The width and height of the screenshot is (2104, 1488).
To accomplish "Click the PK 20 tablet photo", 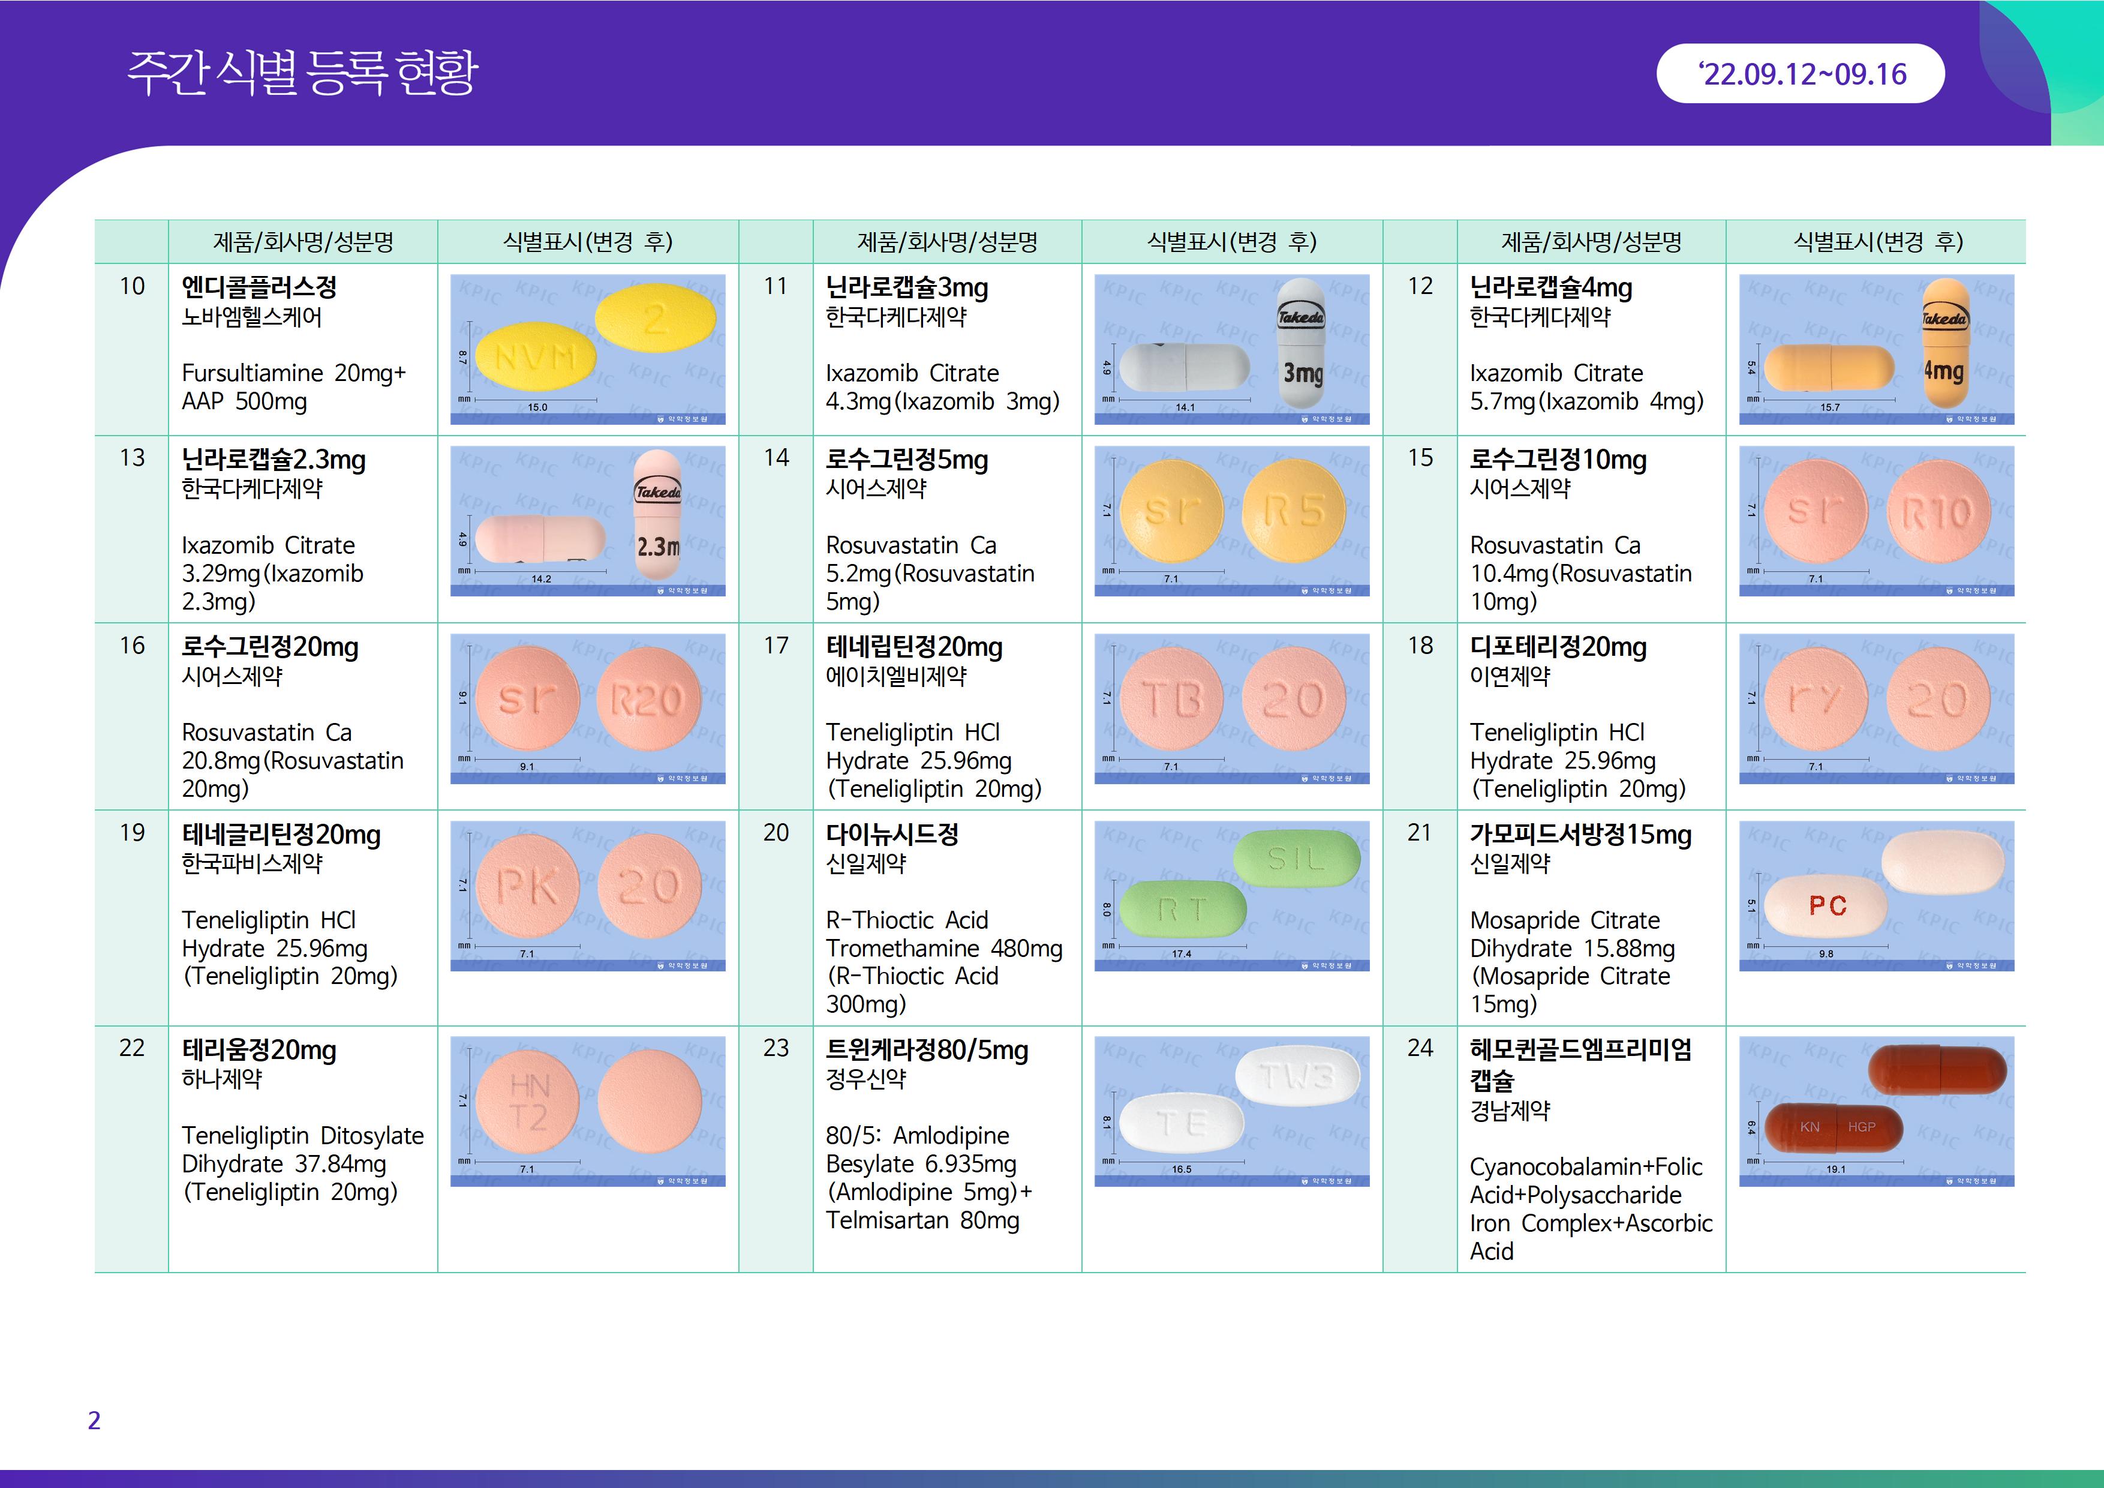I will pyautogui.click(x=587, y=896).
